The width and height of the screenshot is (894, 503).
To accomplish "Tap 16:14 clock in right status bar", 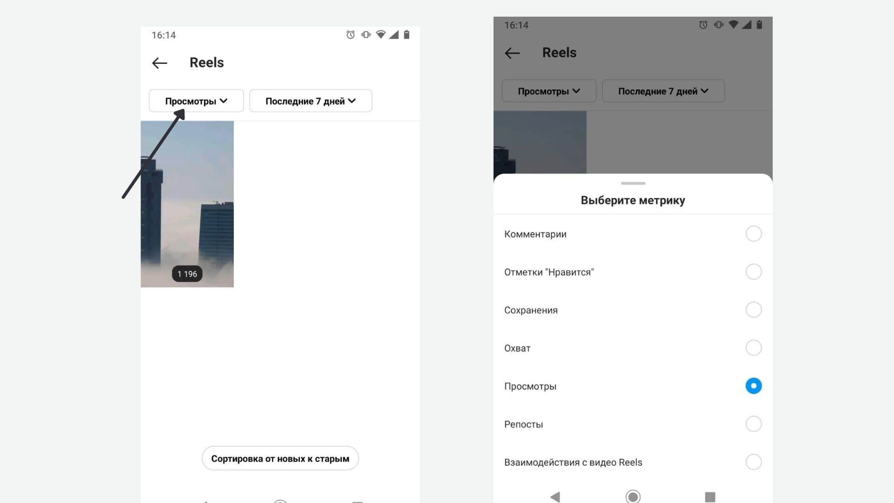I will coord(516,25).
